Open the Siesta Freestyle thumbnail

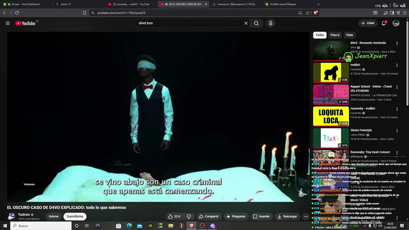[331, 138]
